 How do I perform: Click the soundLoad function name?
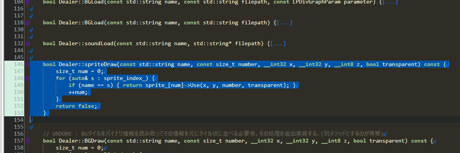[x=99, y=44]
